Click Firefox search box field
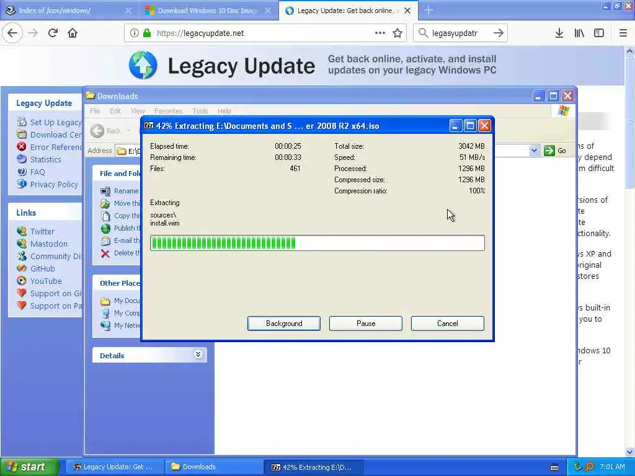The width and height of the screenshot is (635, 476). (x=460, y=33)
